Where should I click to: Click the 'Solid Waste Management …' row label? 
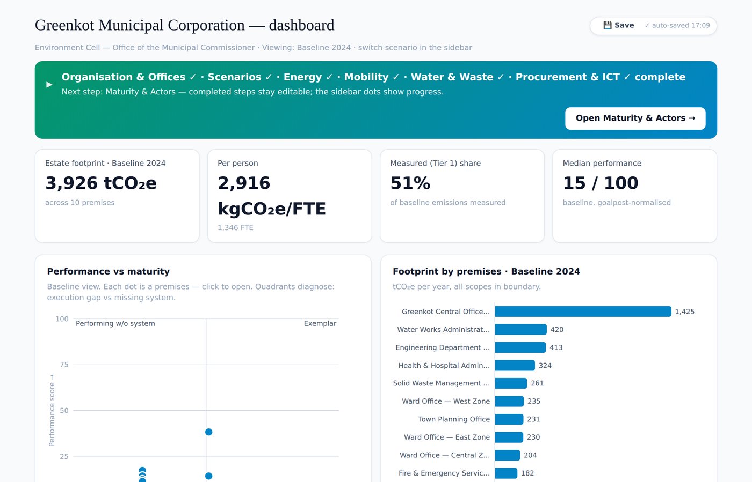[x=442, y=383]
